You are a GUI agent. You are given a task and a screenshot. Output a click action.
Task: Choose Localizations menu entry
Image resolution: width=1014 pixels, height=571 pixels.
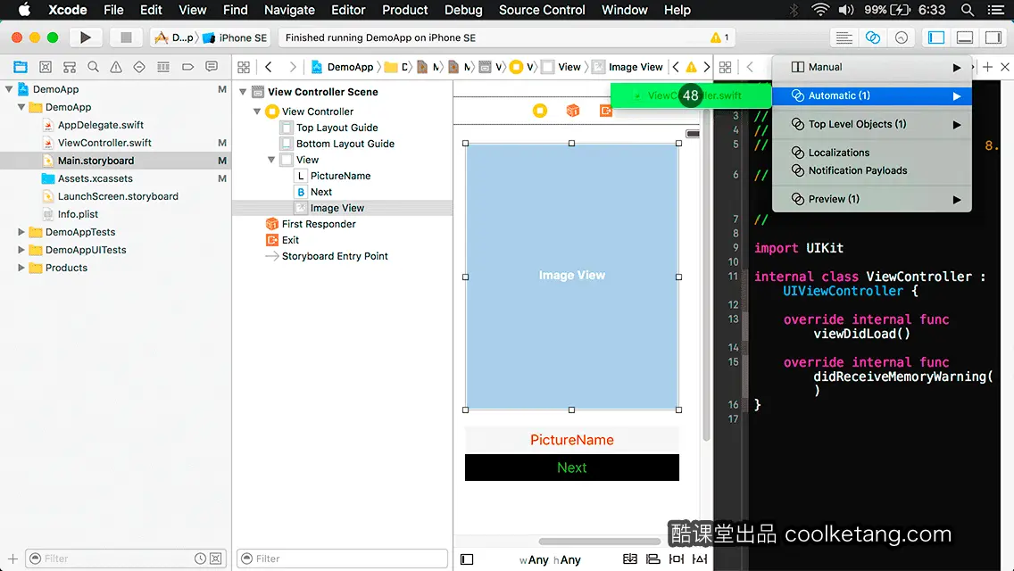pyautogui.click(x=872, y=153)
